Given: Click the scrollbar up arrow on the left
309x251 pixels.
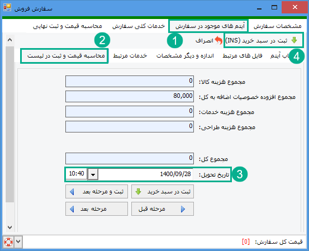Looking at the screenshot, I should coord(9,40).
